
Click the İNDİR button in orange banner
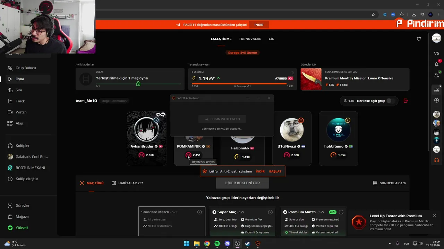coord(259,25)
